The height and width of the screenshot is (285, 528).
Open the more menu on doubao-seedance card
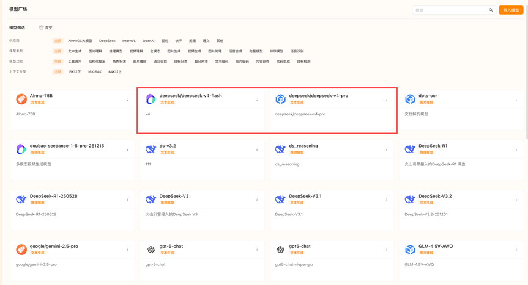click(128, 149)
